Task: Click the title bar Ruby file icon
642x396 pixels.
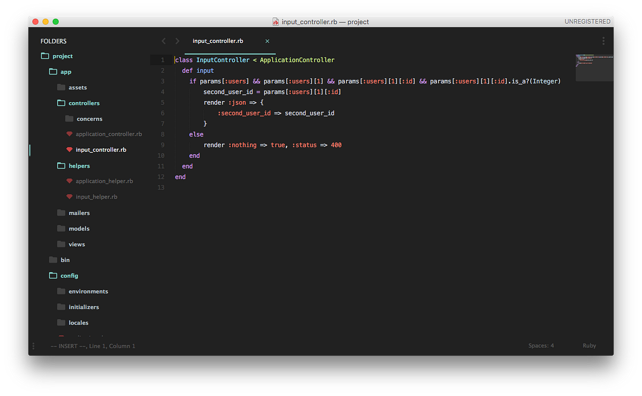Action: coord(276,22)
